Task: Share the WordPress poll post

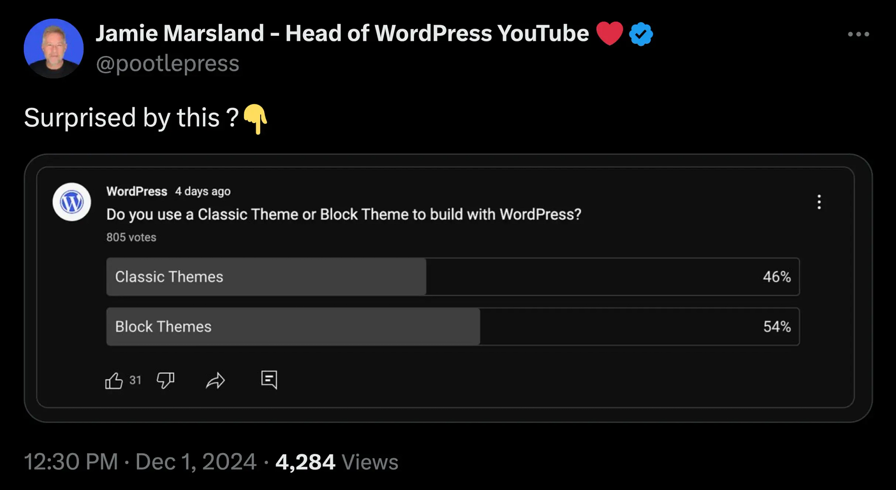Action: click(x=215, y=380)
